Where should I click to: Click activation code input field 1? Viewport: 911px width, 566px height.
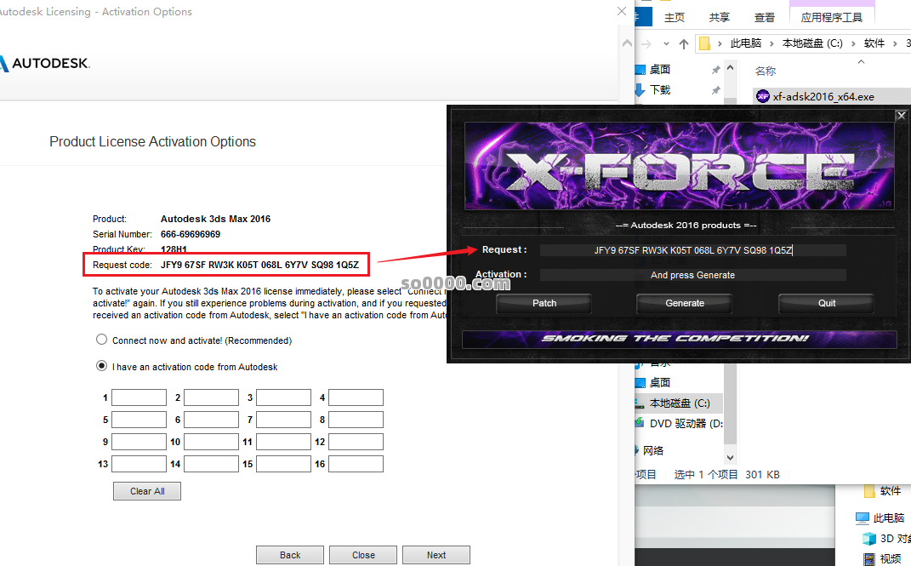click(139, 397)
